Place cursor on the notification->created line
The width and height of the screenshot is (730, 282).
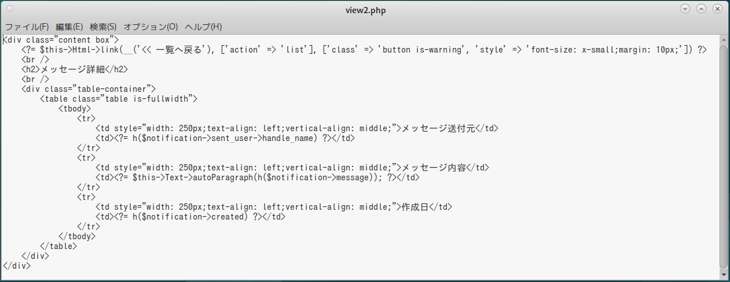pyautogui.click(x=190, y=217)
